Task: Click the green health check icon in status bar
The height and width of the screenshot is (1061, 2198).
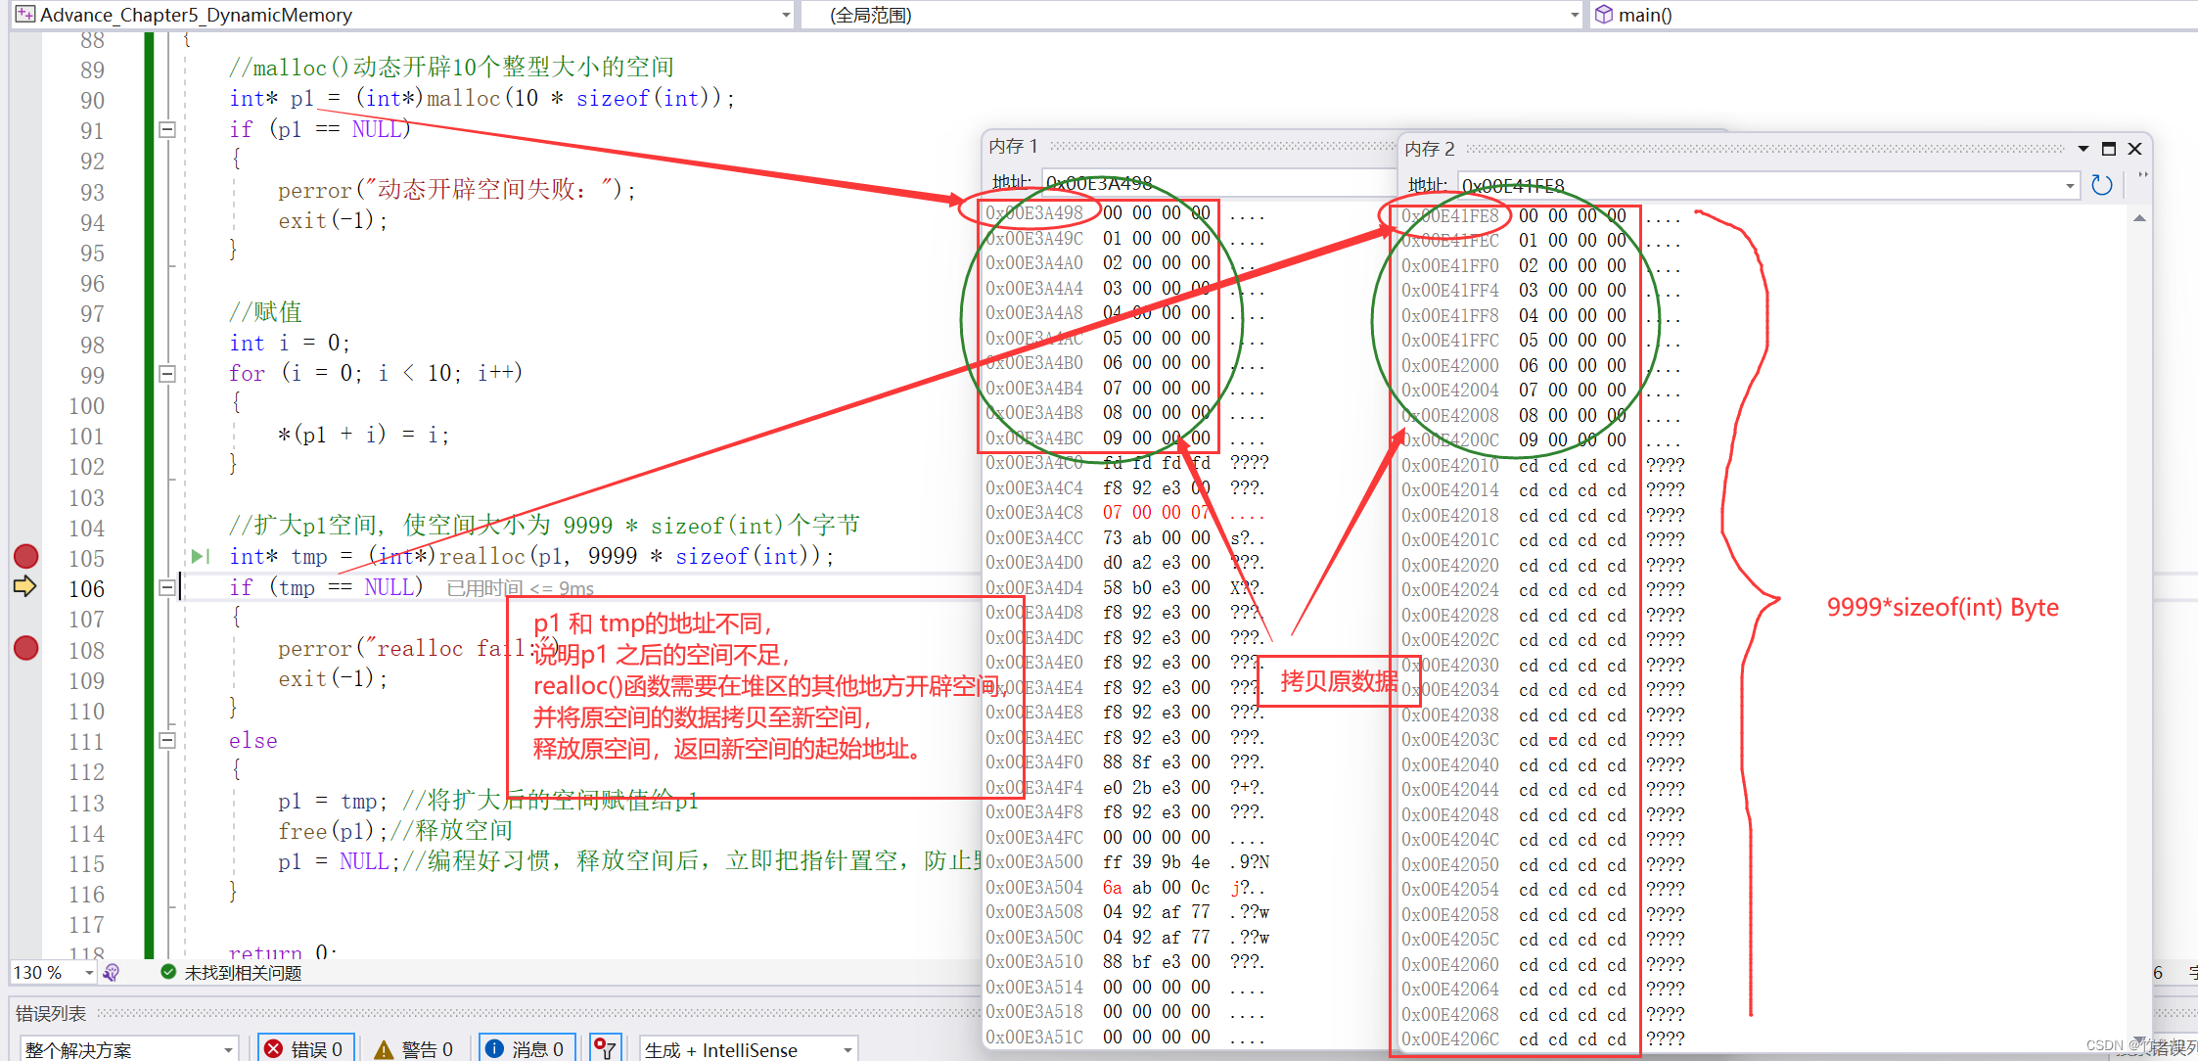Action: (x=166, y=973)
